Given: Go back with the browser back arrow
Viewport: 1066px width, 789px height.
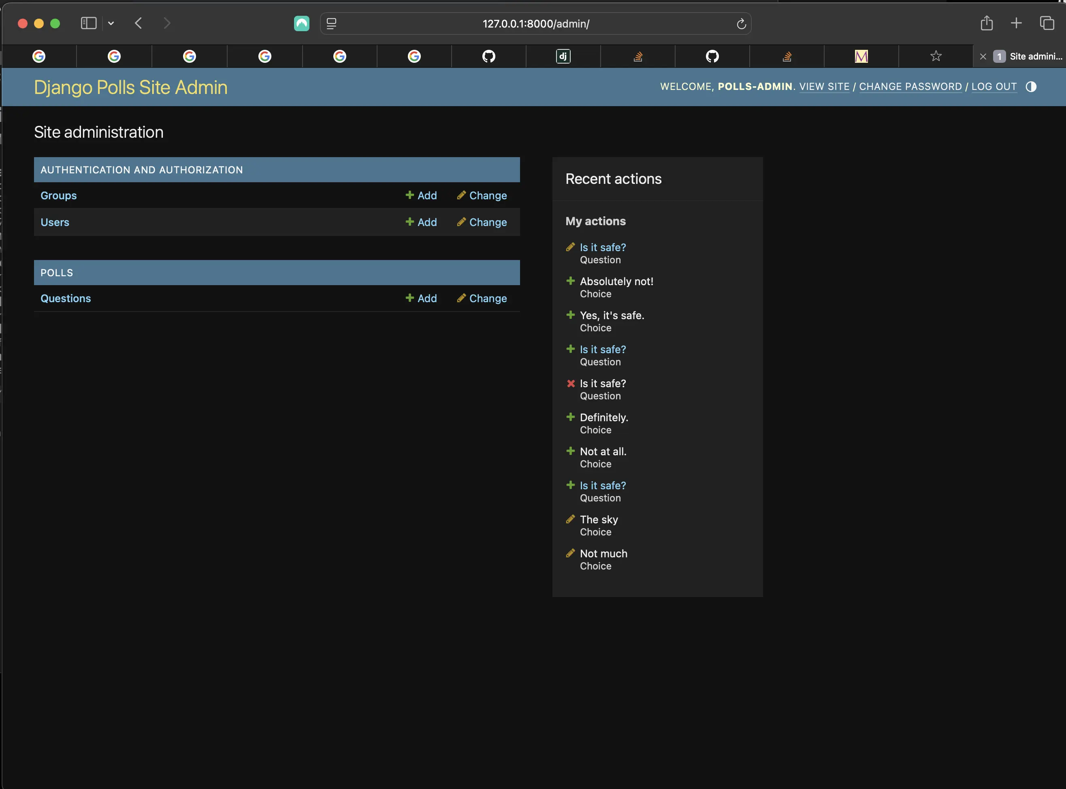Looking at the screenshot, I should (139, 23).
